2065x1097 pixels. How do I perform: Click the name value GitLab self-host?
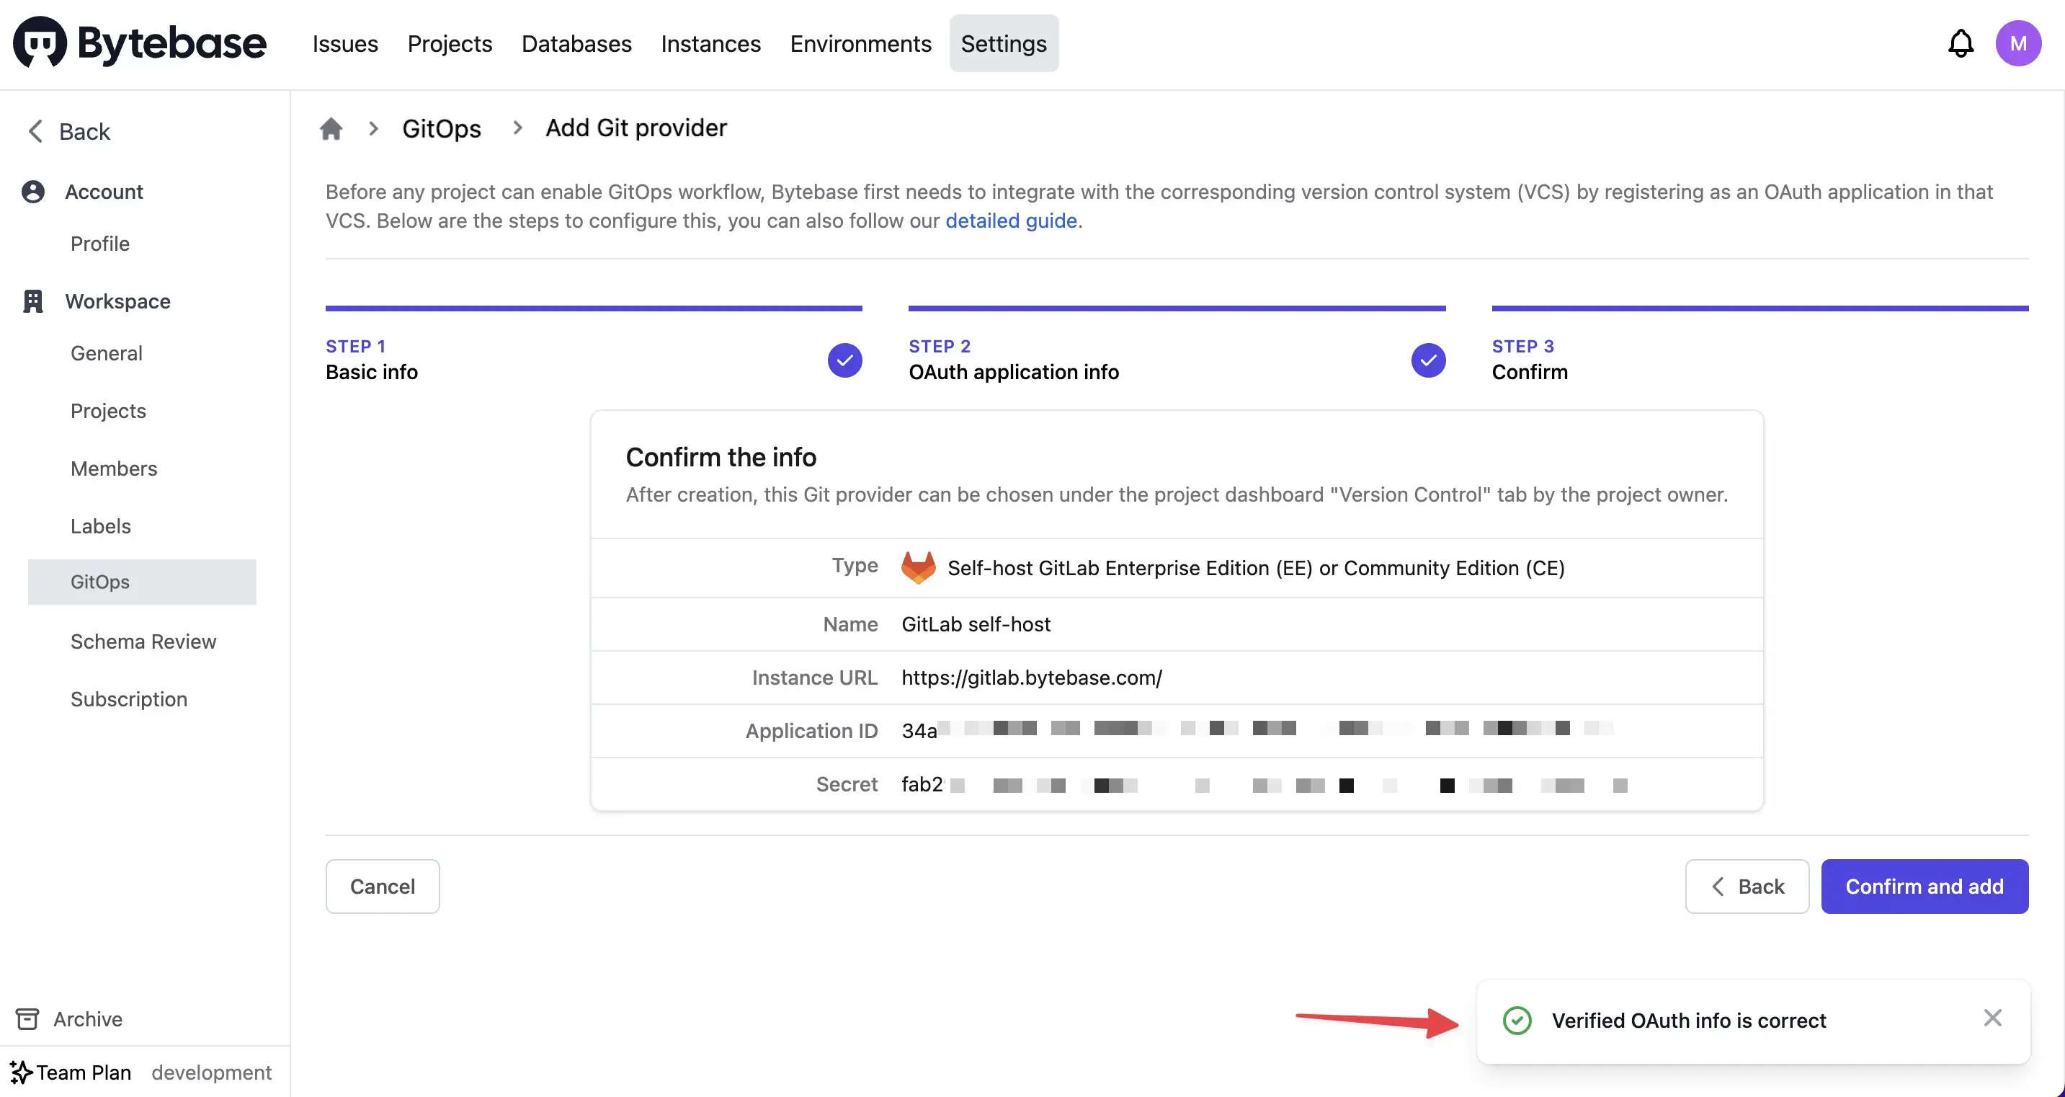(x=976, y=624)
